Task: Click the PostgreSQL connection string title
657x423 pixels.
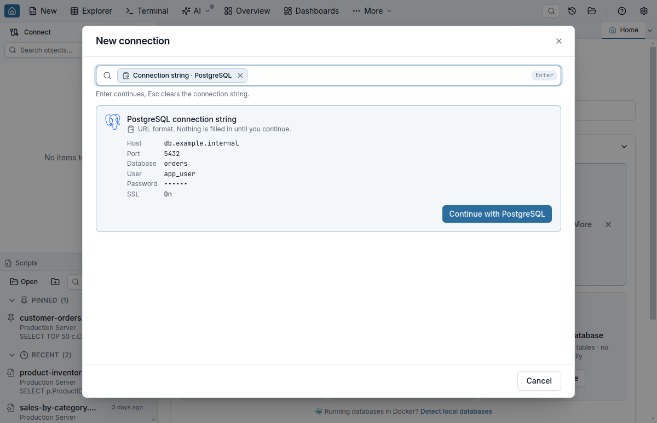Action: coord(182,119)
